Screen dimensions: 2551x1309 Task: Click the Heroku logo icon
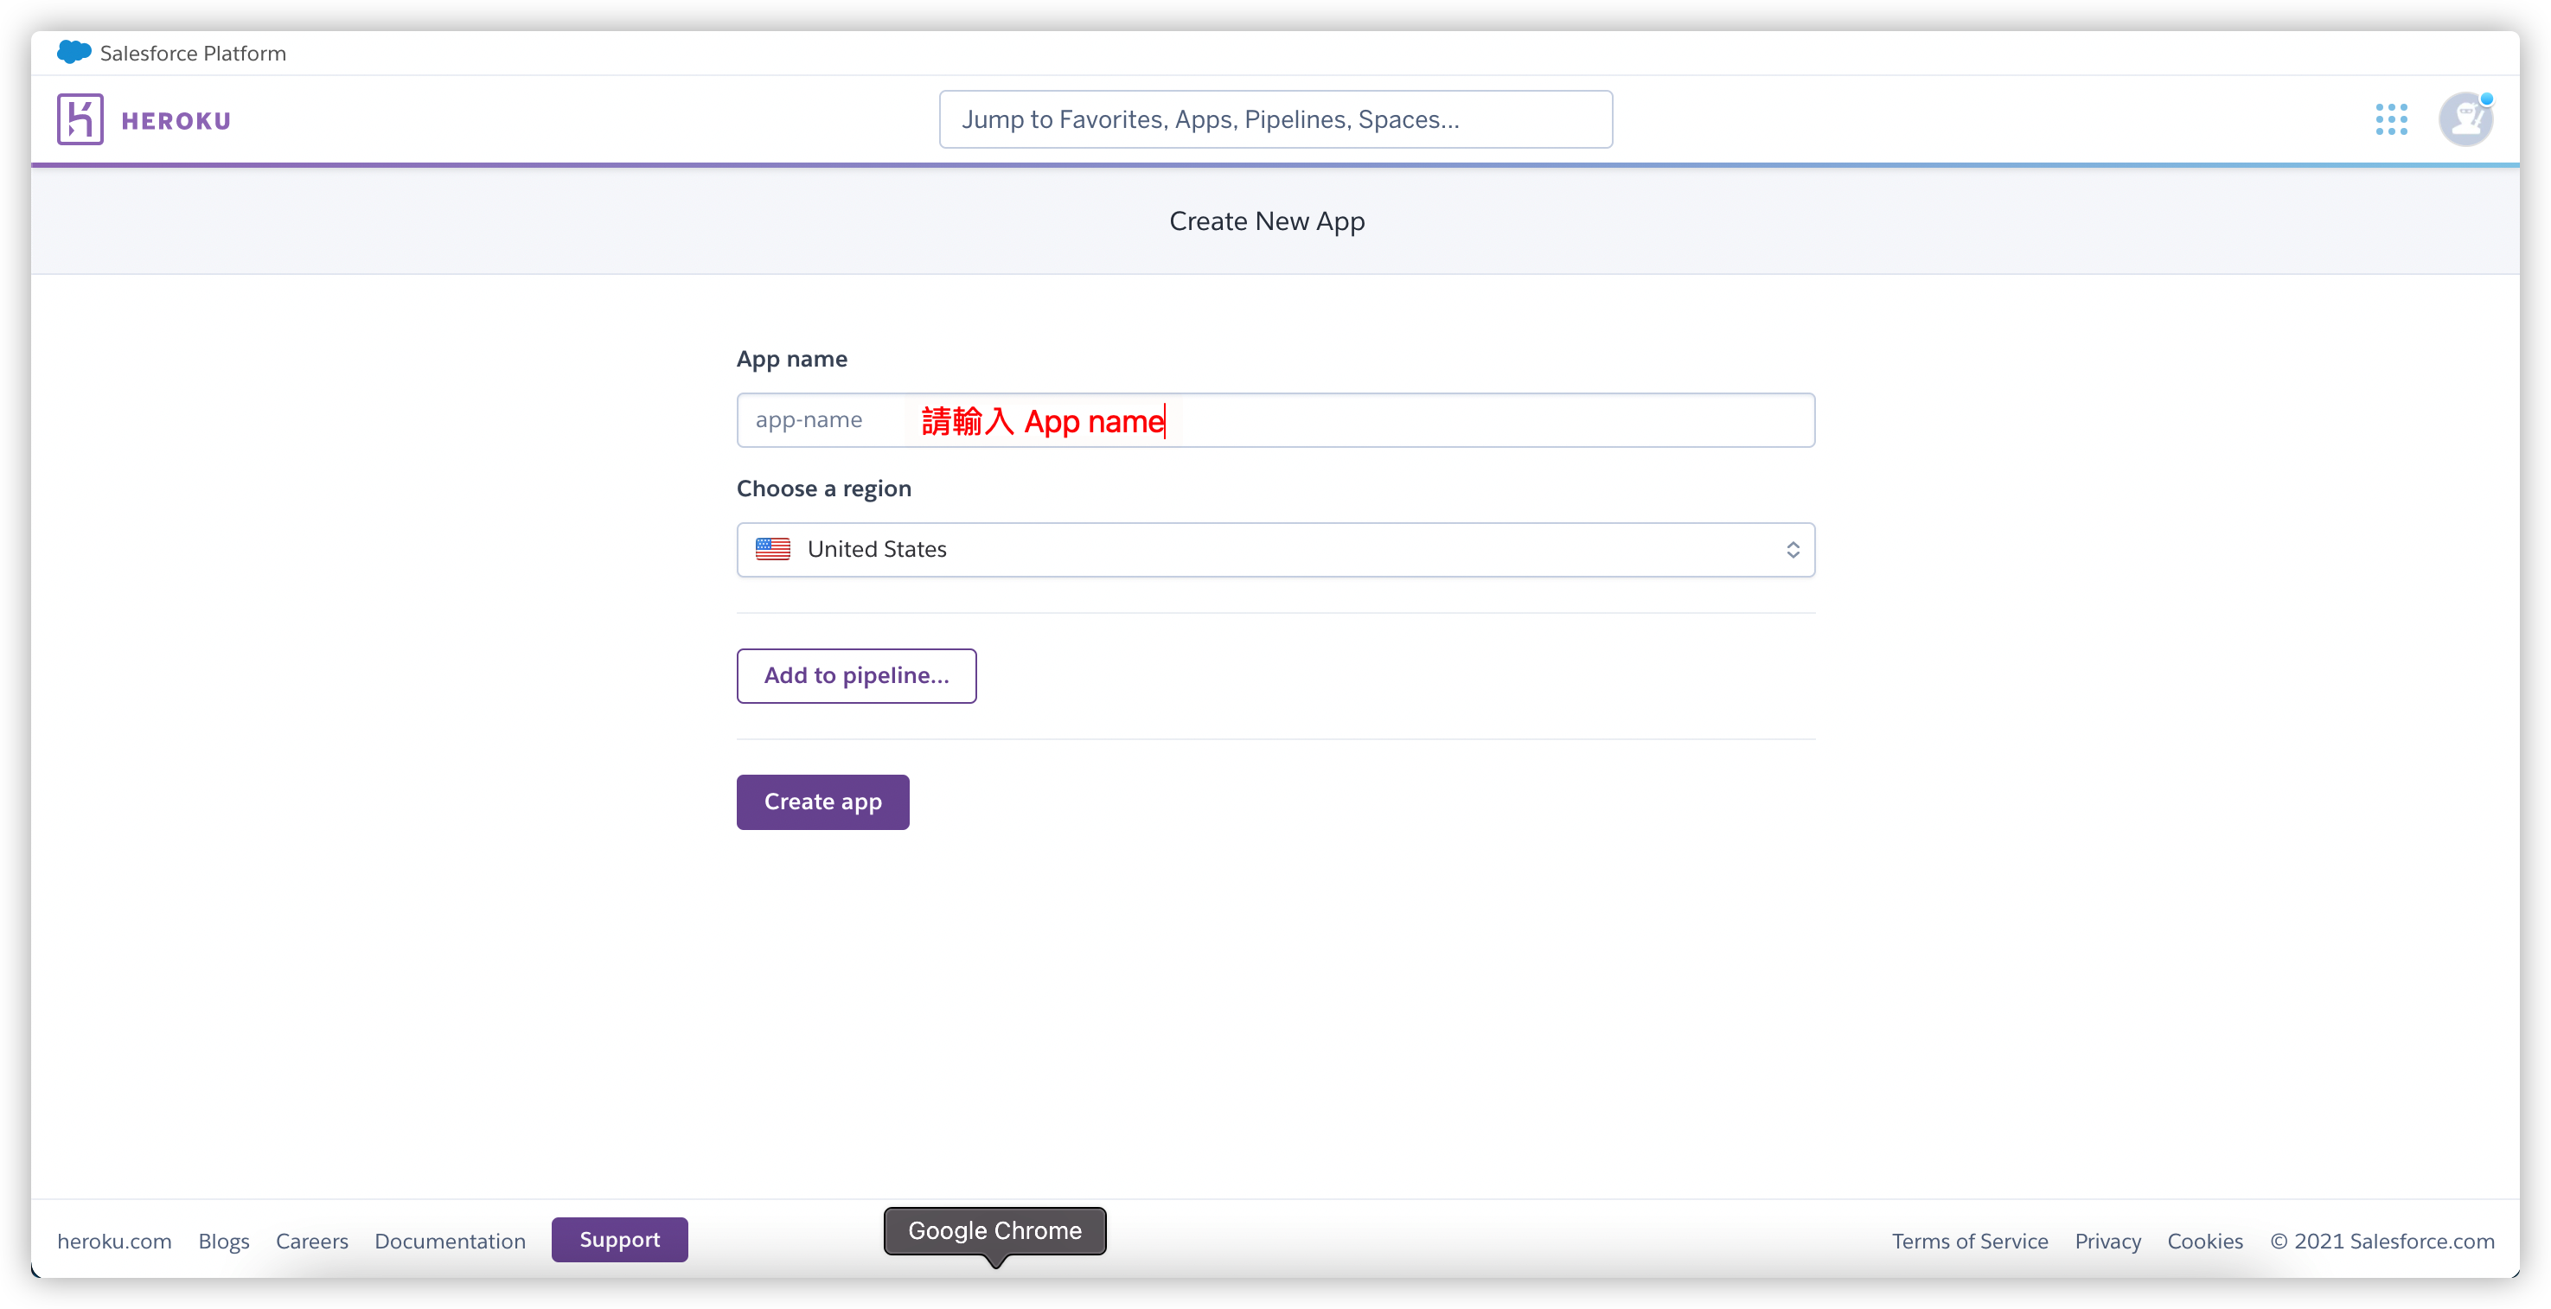(80, 120)
